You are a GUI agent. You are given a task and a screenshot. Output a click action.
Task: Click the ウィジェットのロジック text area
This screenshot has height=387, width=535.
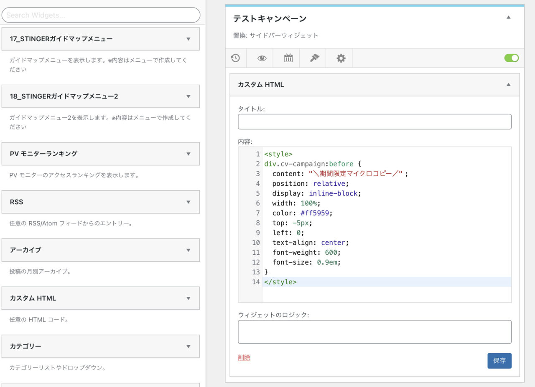[x=374, y=332]
